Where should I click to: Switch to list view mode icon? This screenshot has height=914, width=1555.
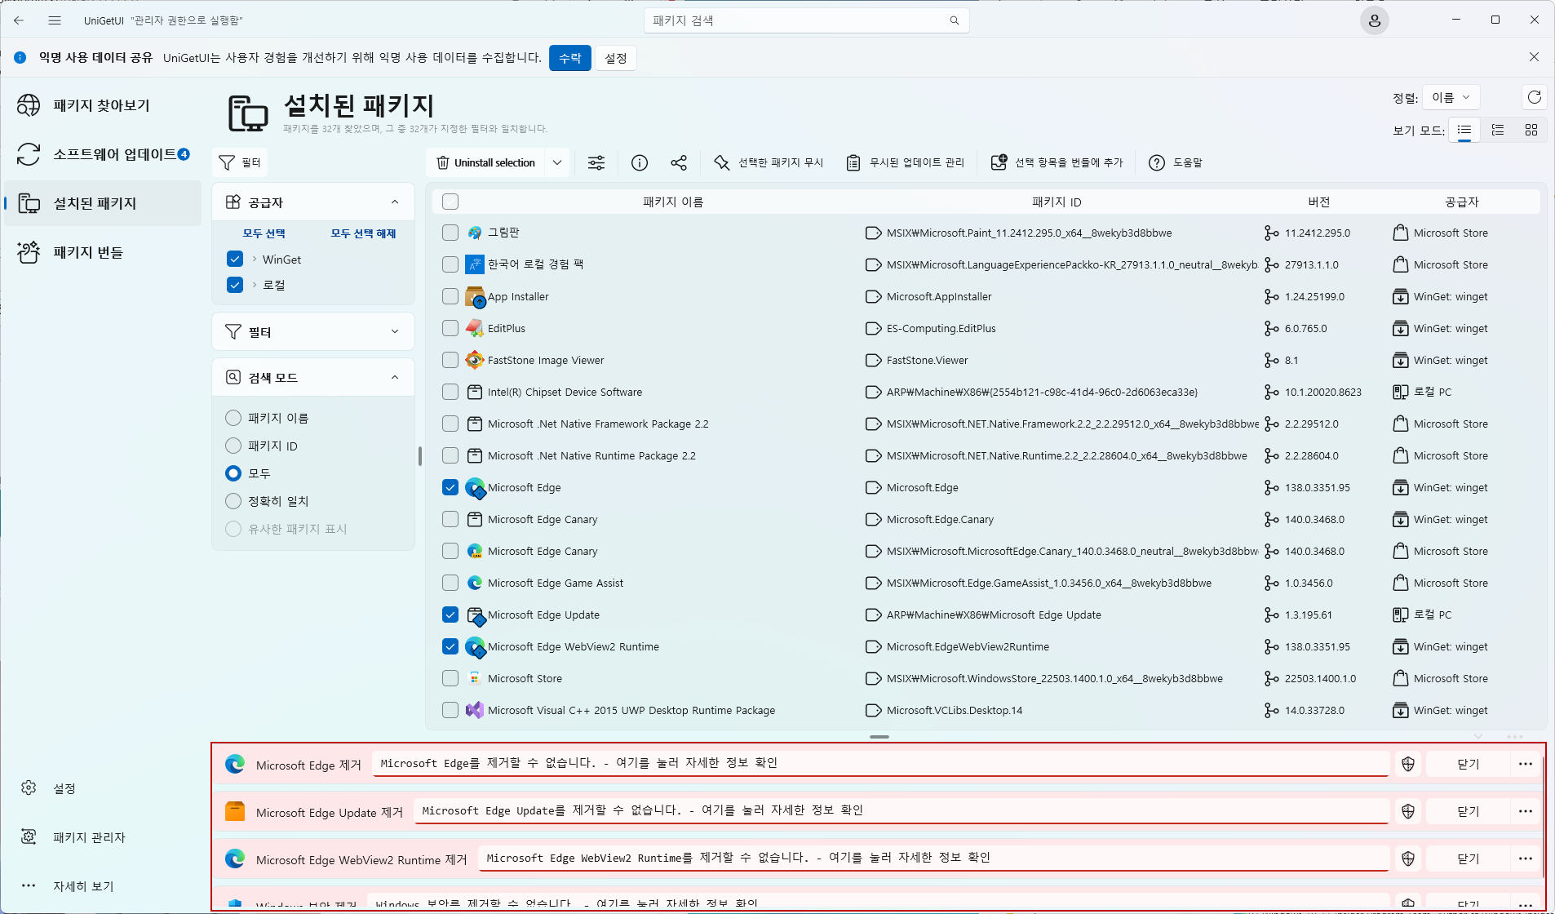click(1464, 130)
